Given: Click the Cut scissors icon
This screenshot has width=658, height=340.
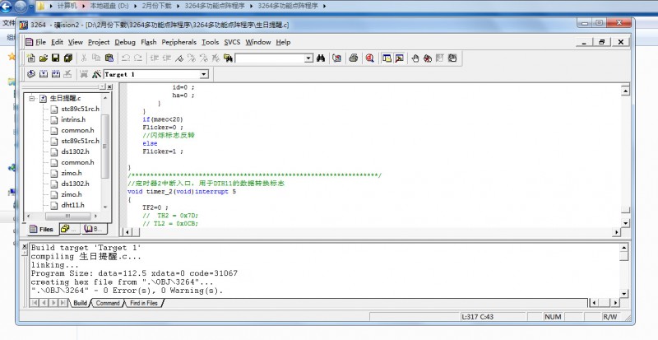Looking at the screenshot, I should [84, 58].
